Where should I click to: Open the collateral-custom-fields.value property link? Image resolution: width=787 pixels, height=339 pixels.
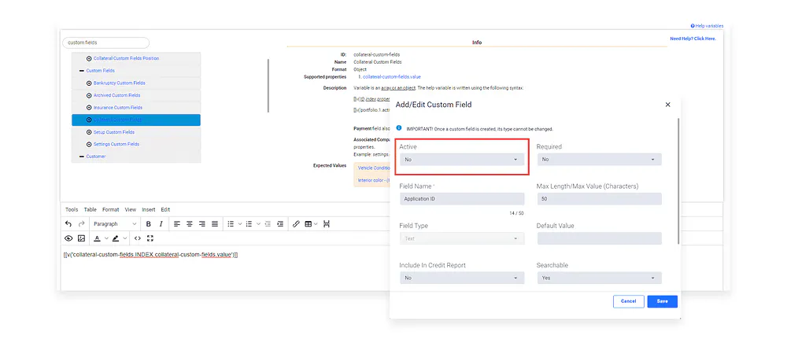pyautogui.click(x=391, y=77)
